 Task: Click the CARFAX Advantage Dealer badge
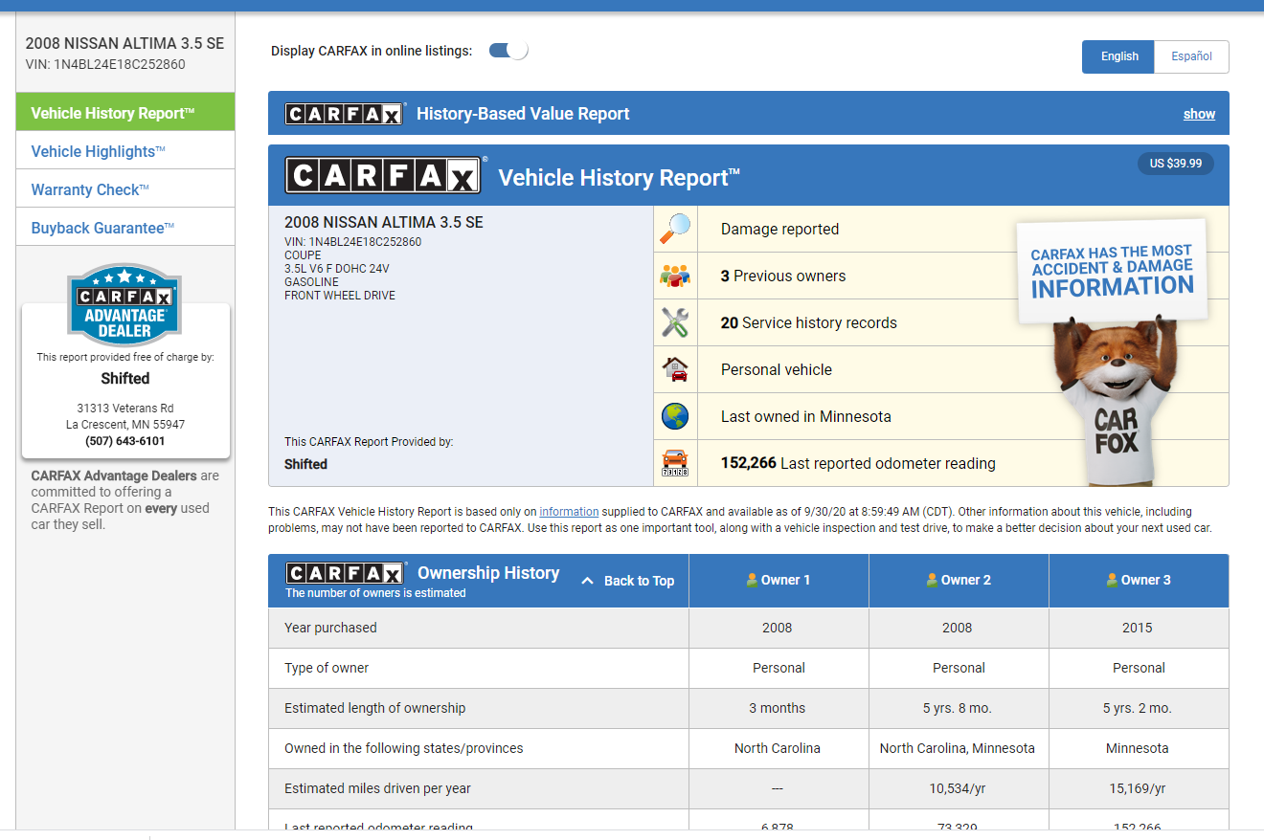coord(124,304)
